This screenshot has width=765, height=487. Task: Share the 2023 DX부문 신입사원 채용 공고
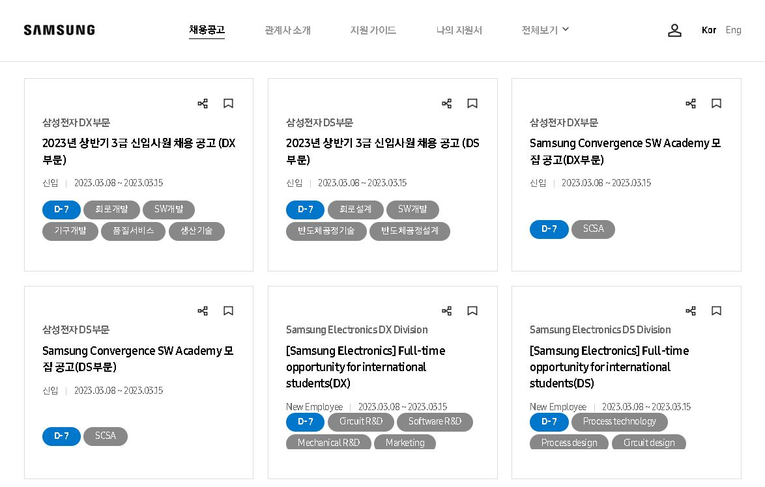[x=203, y=104]
